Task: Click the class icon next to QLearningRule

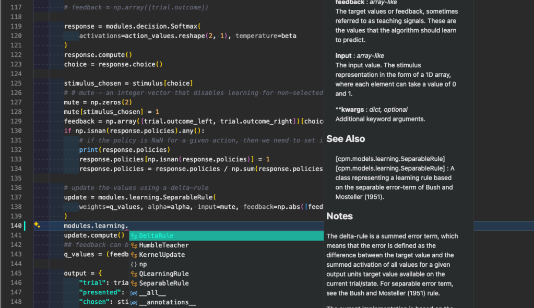Action: 134,274
